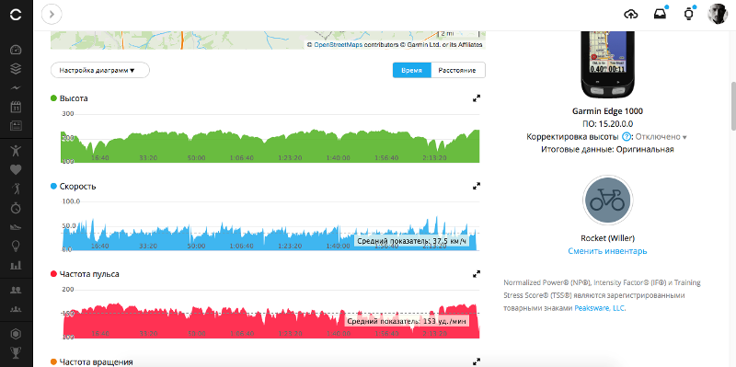Click the Итоговые данные: Оригинальная text
736x367 pixels.
pyautogui.click(x=607, y=150)
